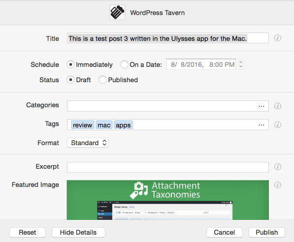Click the Reset button
The width and height of the screenshot is (294, 242).
28,233
